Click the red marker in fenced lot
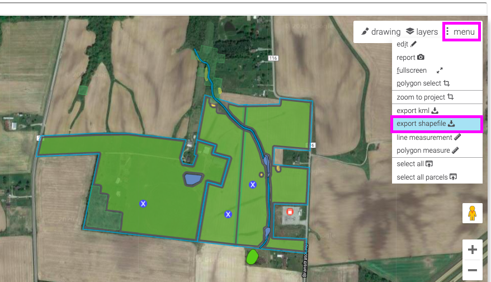The height and width of the screenshot is (282, 491). pyautogui.click(x=290, y=211)
